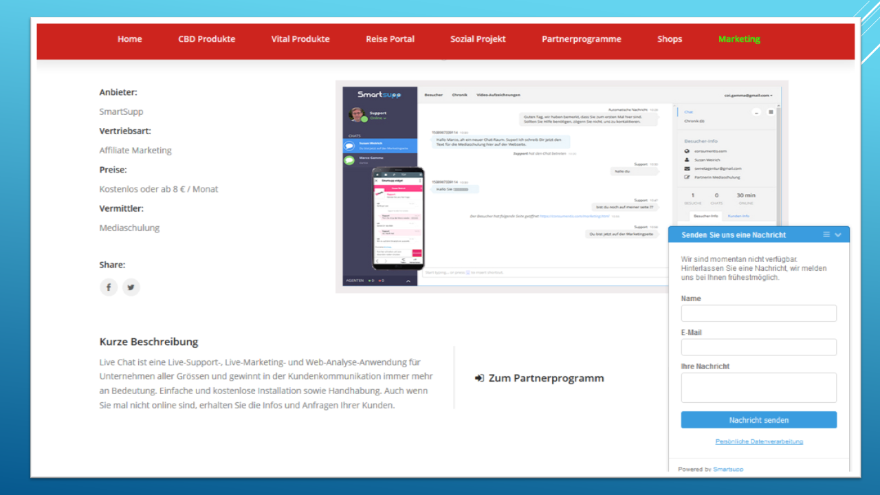Viewport: 880px width, 495px height.
Task: Click the Facebook share icon
Action: (x=109, y=287)
